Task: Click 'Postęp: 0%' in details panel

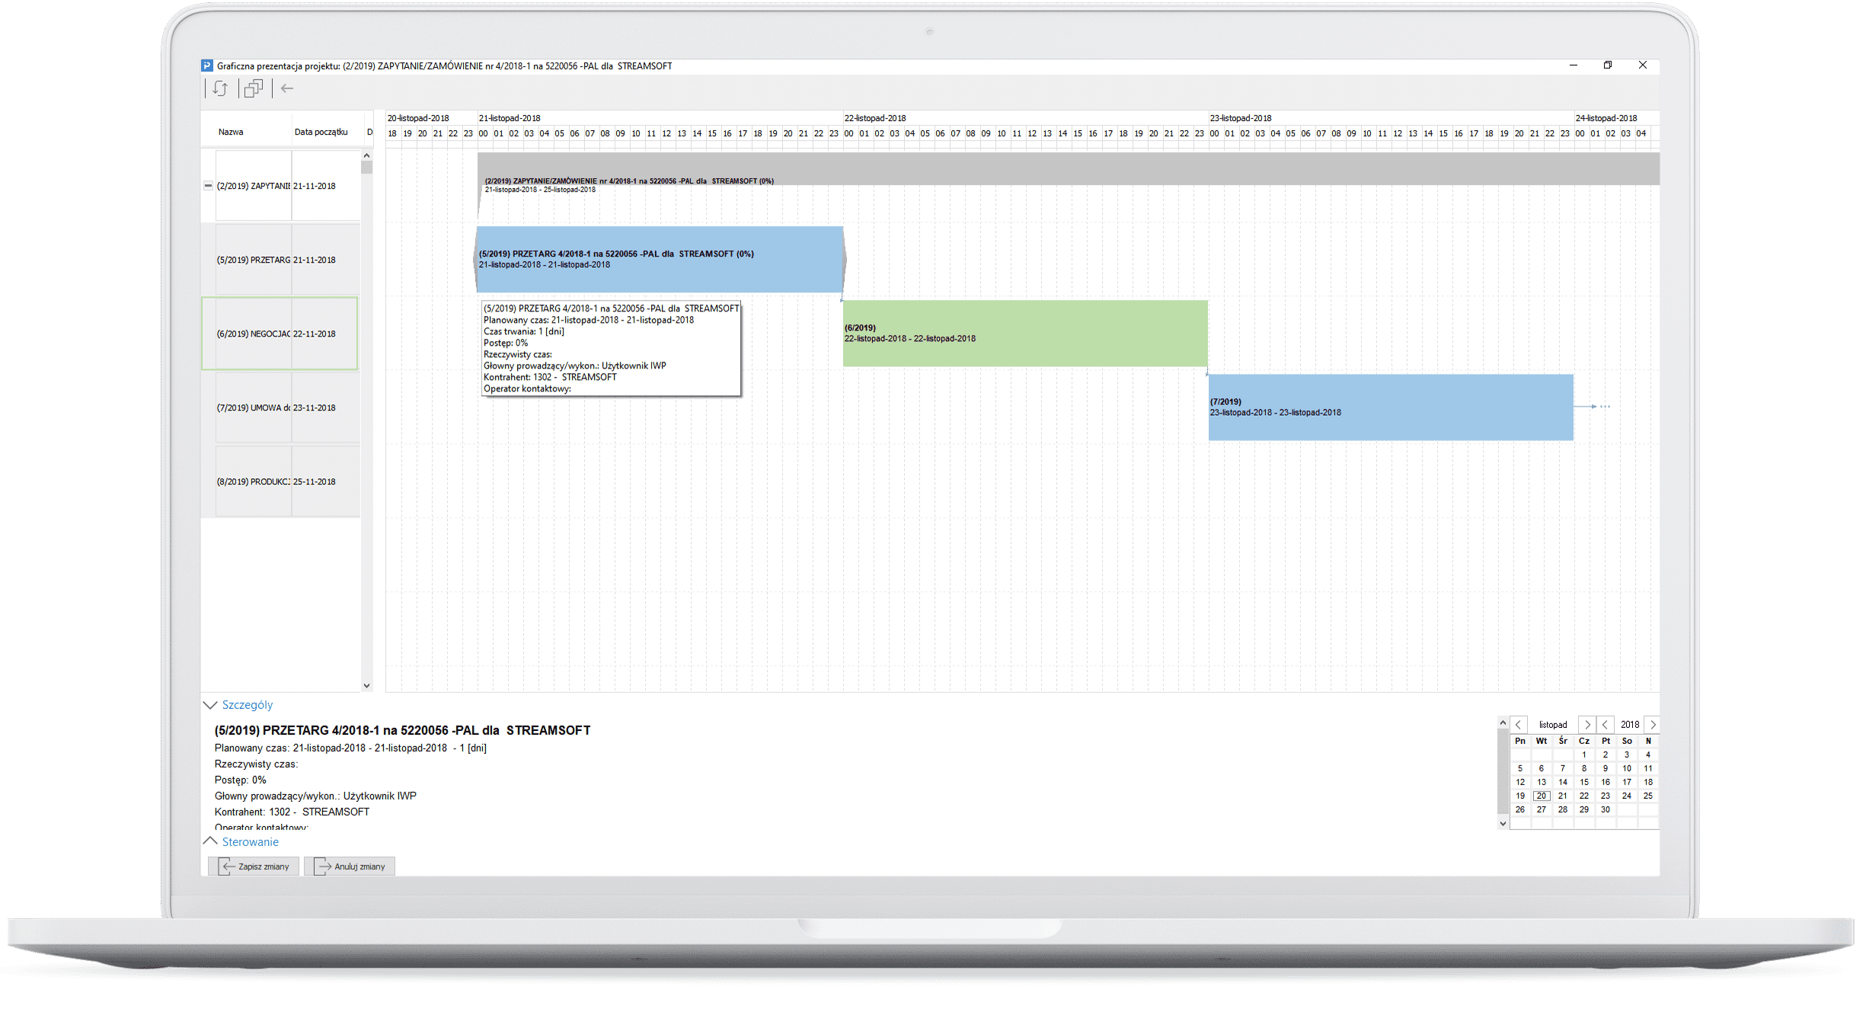Action: 241,780
